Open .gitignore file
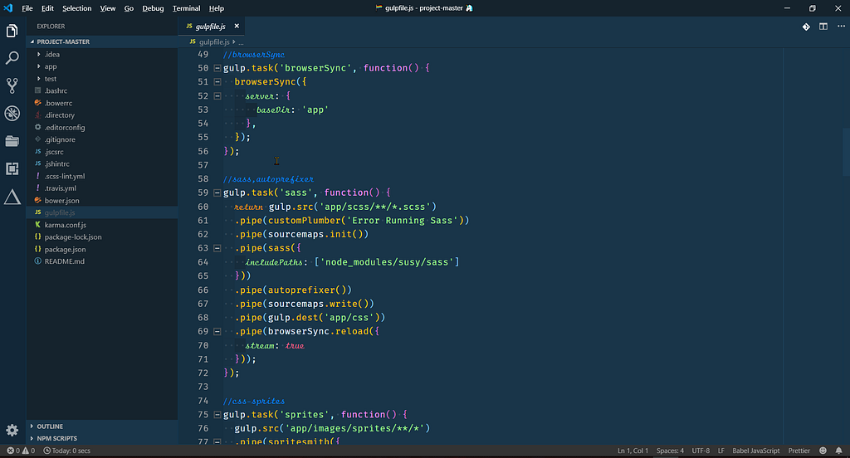Viewport: 850px width, 458px height. 102,139
